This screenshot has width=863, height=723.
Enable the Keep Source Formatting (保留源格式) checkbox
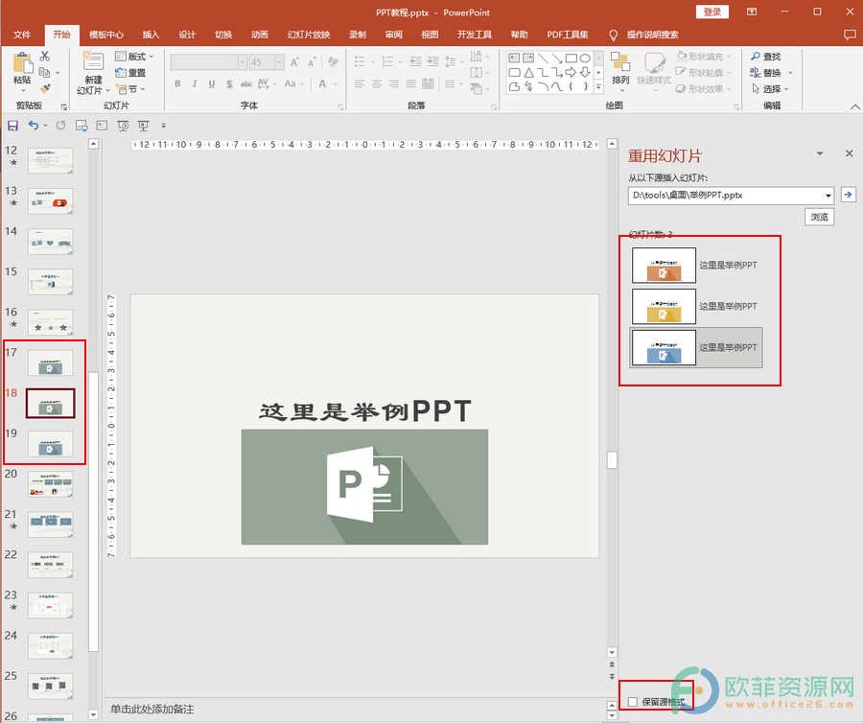pyautogui.click(x=633, y=702)
